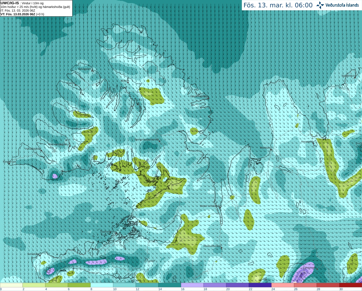Click the Siglufjörður station label
Screen dimensions: 362x291
click(x=348, y=76)
